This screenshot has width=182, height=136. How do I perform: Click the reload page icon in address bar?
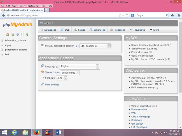[x=127, y=15]
